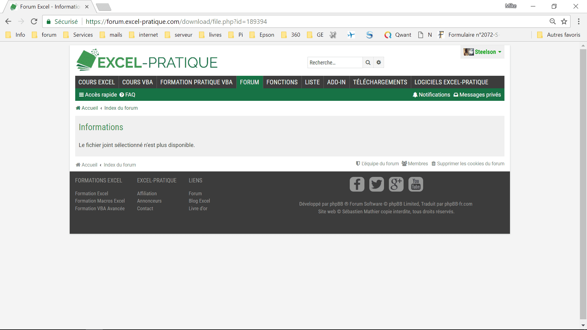Open TÉLÉCHARGEMENTS menu item
This screenshot has height=330, width=587.
pos(380,82)
